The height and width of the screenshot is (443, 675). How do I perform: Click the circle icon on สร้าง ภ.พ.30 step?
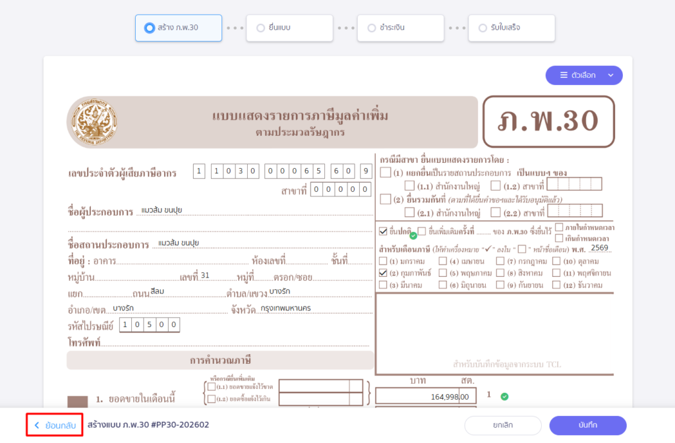150,28
